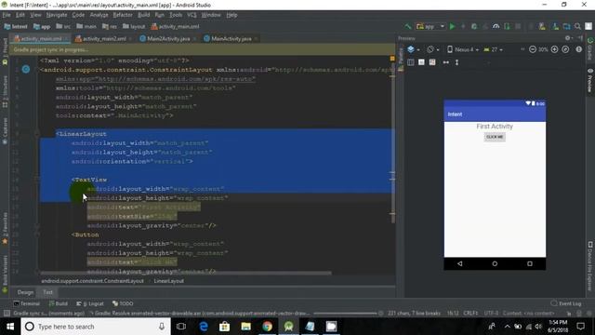
Task: Click the Gradle sync progress bar
Action: click(x=345, y=314)
